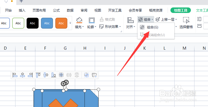
Task: Switch to the 数据 tab
Action: [70, 10]
